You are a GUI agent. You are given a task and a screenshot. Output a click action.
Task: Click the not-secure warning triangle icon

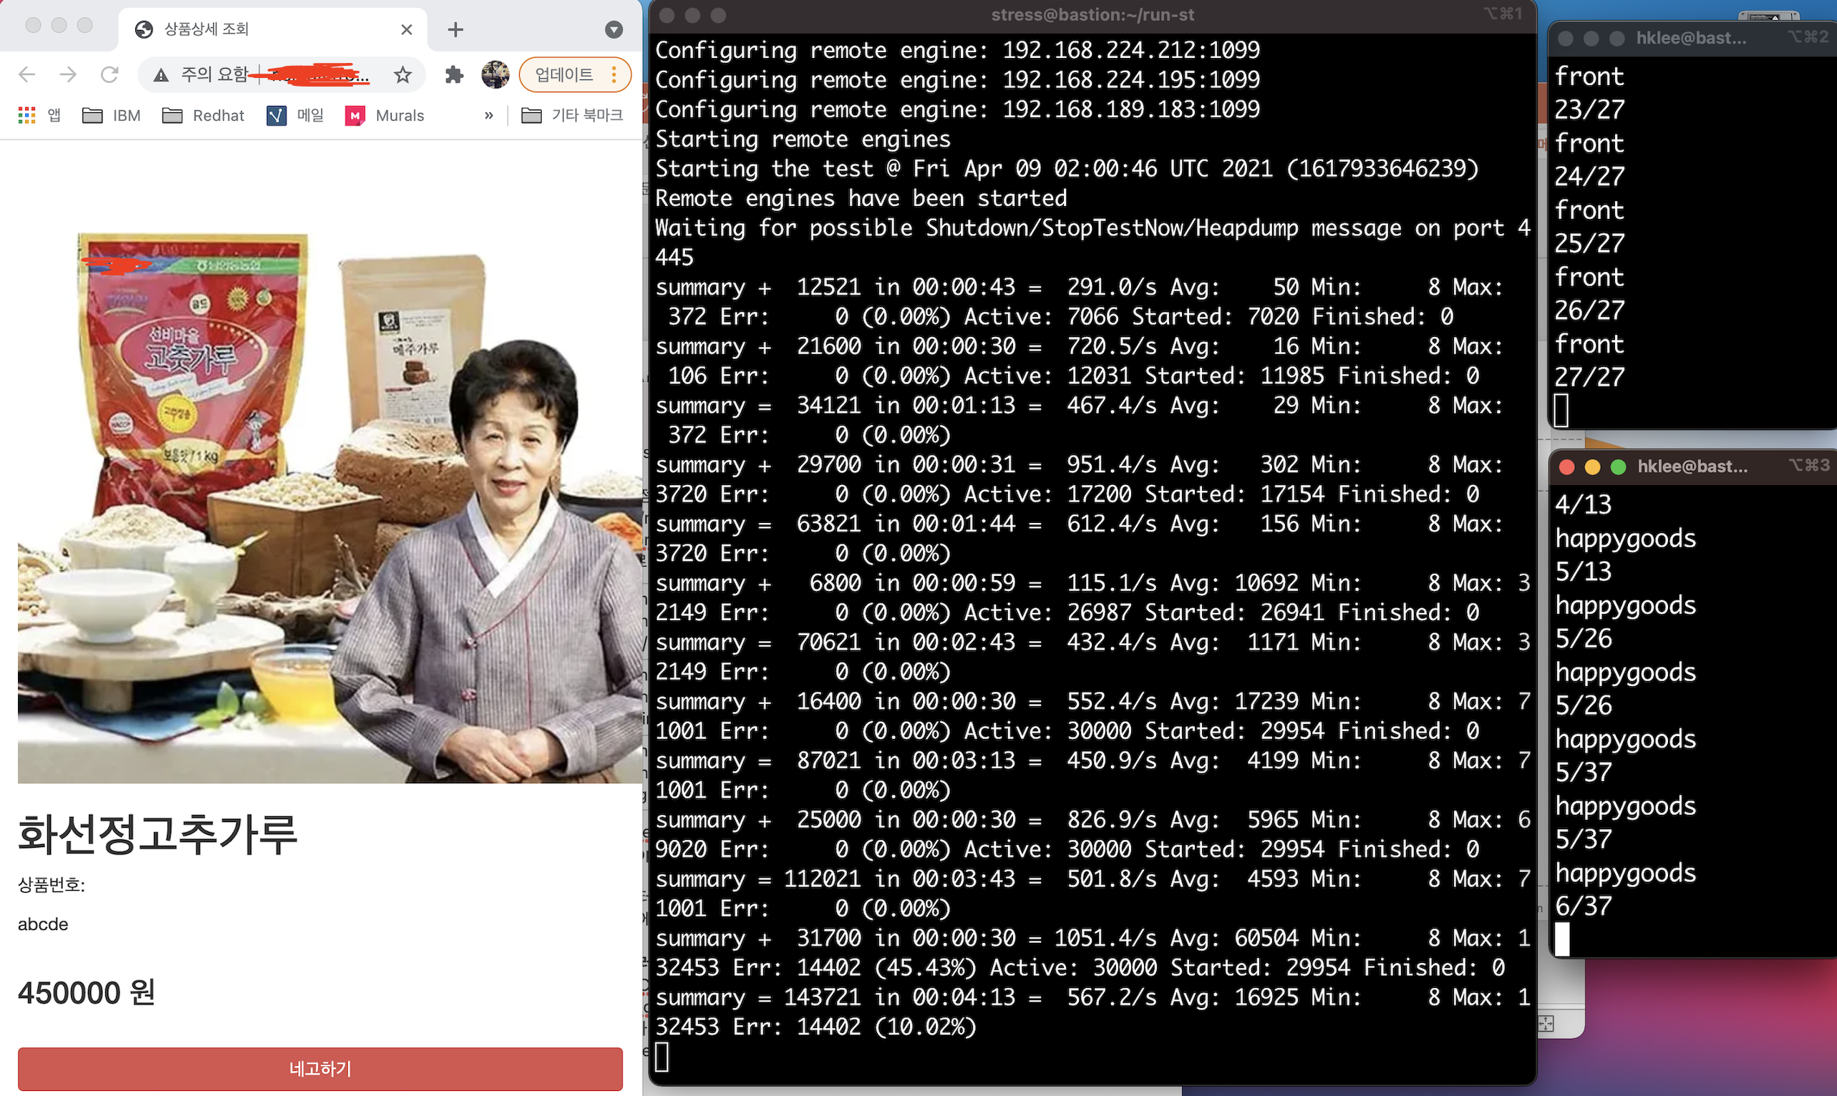click(x=161, y=74)
